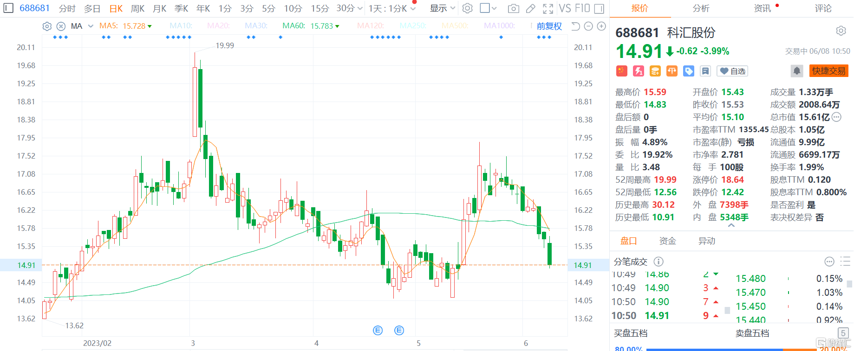The width and height of the screenshot is (854, 351).
Task: Click the order book depth 5 button
Action: tap(843, 333)
